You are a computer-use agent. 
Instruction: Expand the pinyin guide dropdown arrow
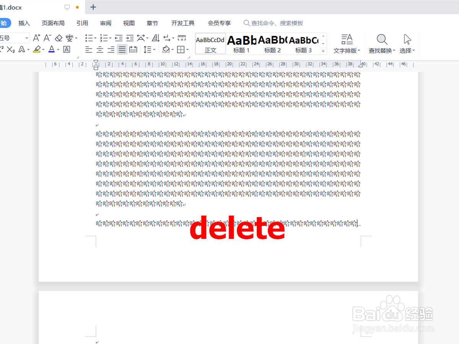pyautogui.click(x=76, y=38)
